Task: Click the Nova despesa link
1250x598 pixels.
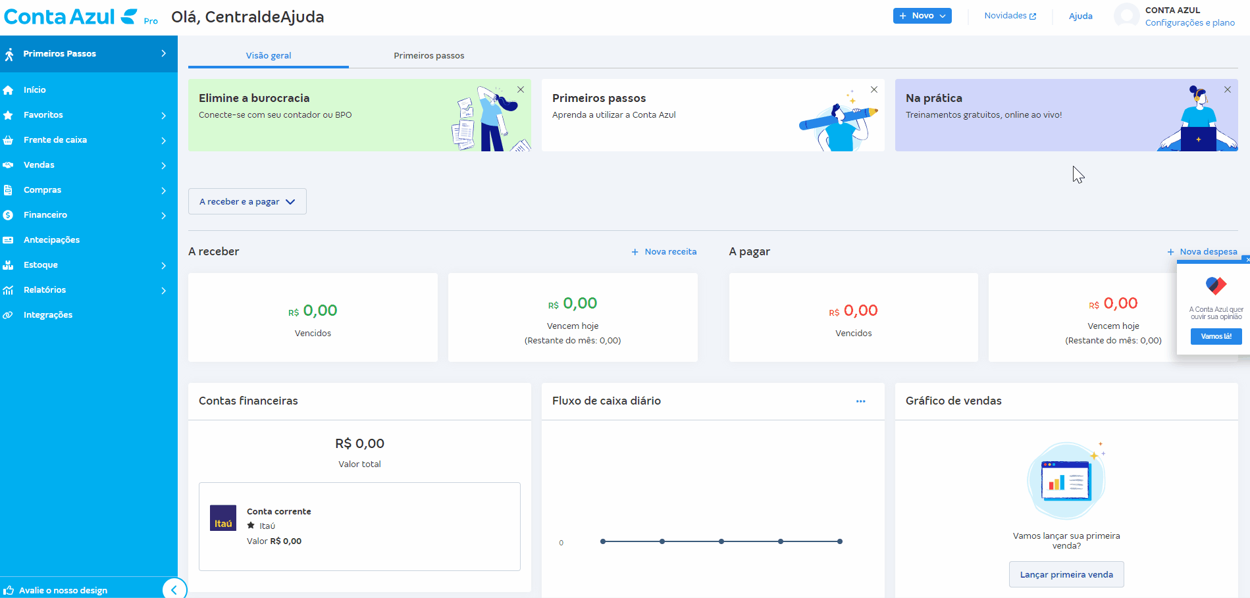Action: (1209, 252)
